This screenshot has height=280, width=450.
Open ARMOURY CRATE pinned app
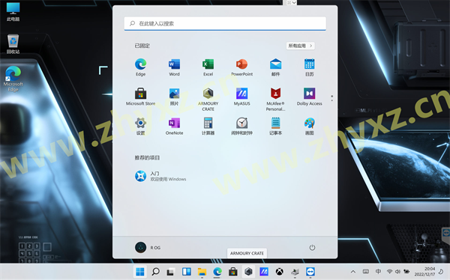(208, 99)
